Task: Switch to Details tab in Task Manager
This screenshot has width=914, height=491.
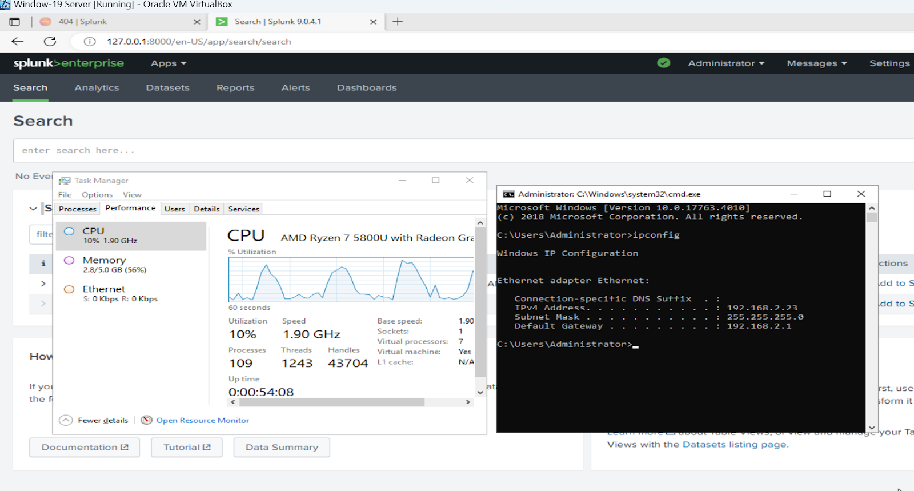Action: tap(207, 209)
